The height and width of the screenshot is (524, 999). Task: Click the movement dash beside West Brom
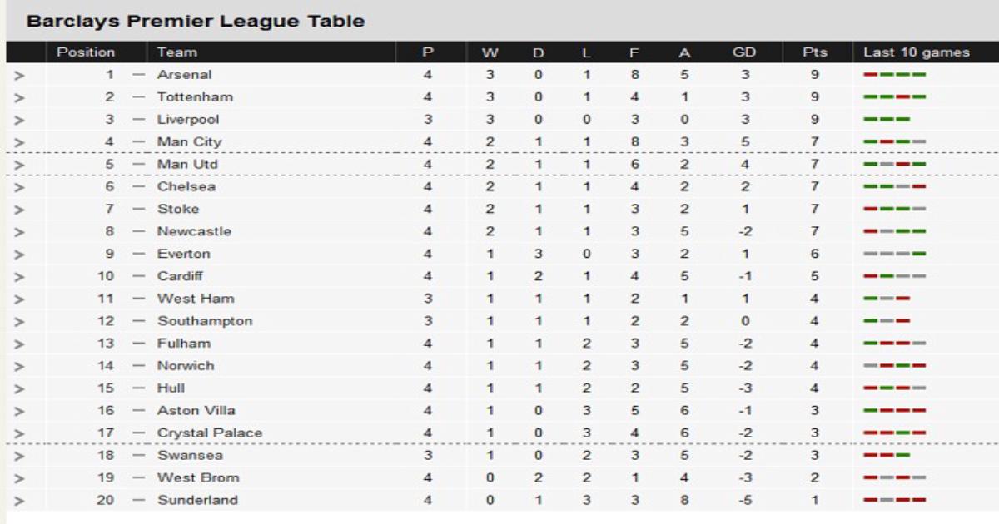[138, 479]
